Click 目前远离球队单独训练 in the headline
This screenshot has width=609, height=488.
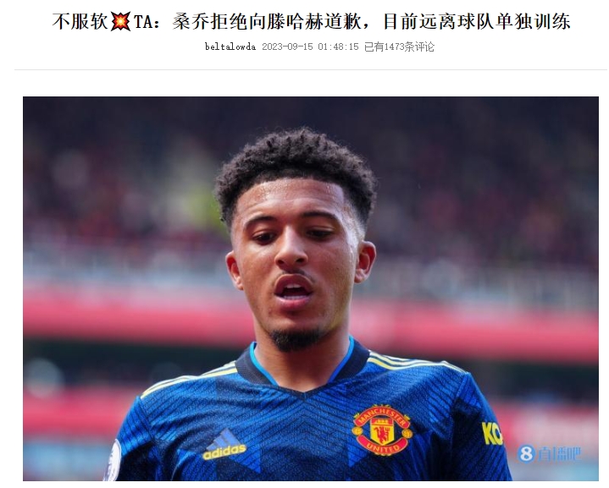[477, 21]
